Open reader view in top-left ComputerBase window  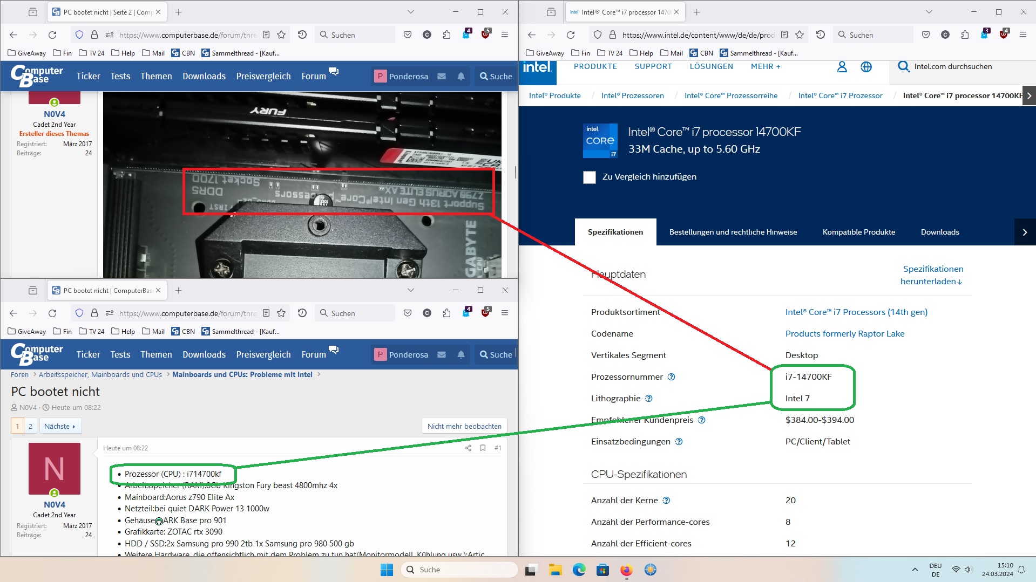point(266,35)
